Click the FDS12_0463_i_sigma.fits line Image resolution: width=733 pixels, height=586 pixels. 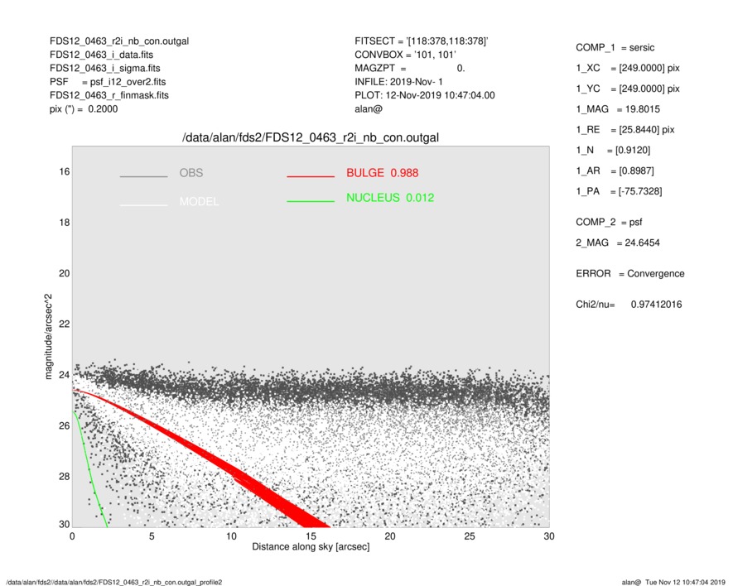[104, 68]
